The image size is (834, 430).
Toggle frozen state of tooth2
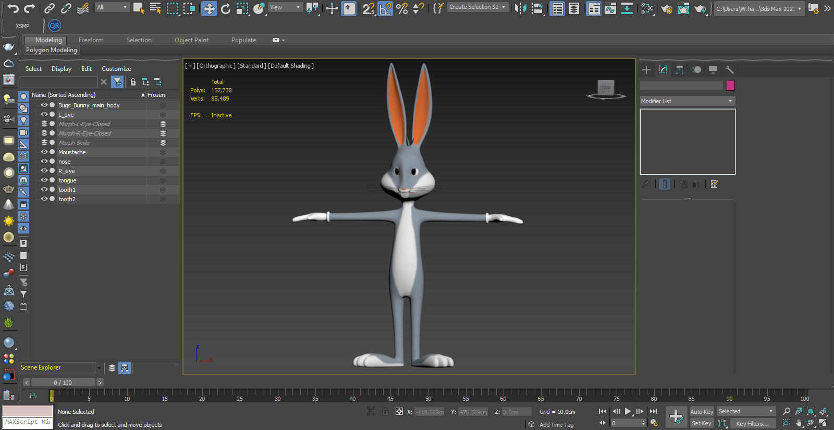tap(163, 199)
